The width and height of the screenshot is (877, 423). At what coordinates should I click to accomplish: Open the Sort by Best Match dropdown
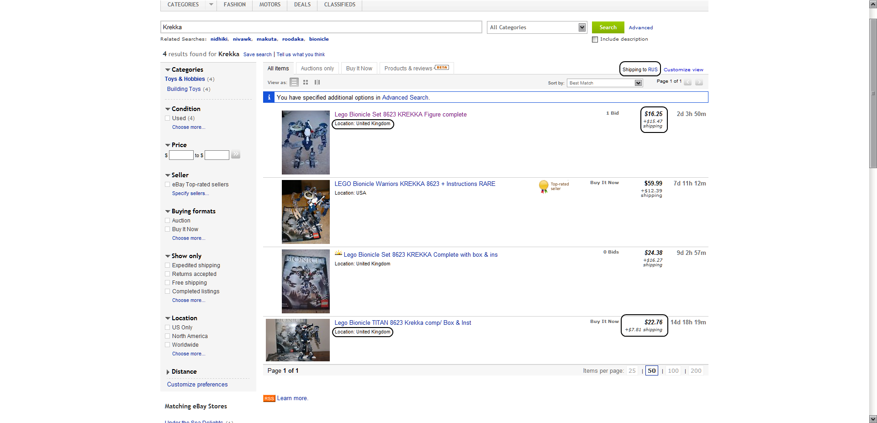605,83
